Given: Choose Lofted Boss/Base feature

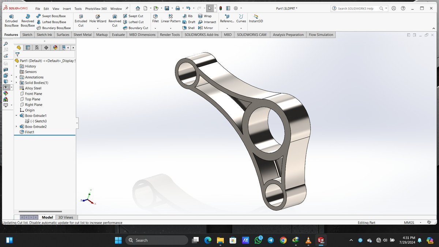Looking at the screenshot, I should tap(51, 22).
